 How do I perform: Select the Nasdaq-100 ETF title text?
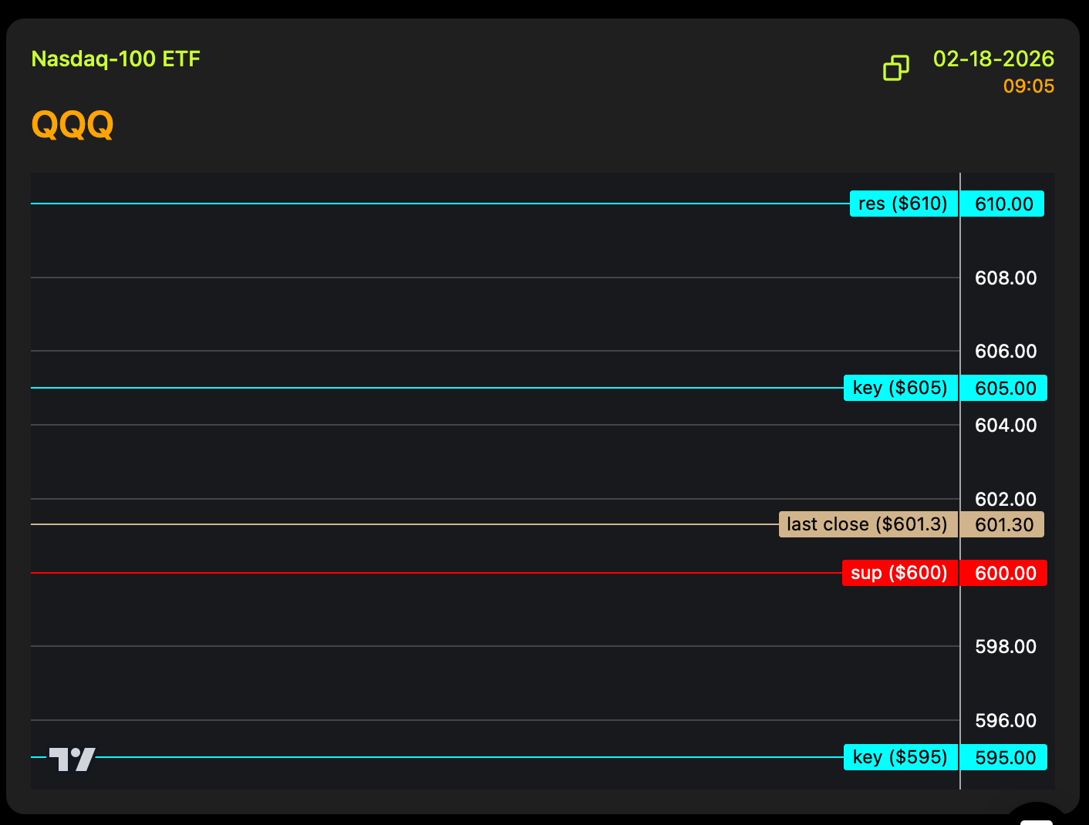116,59
